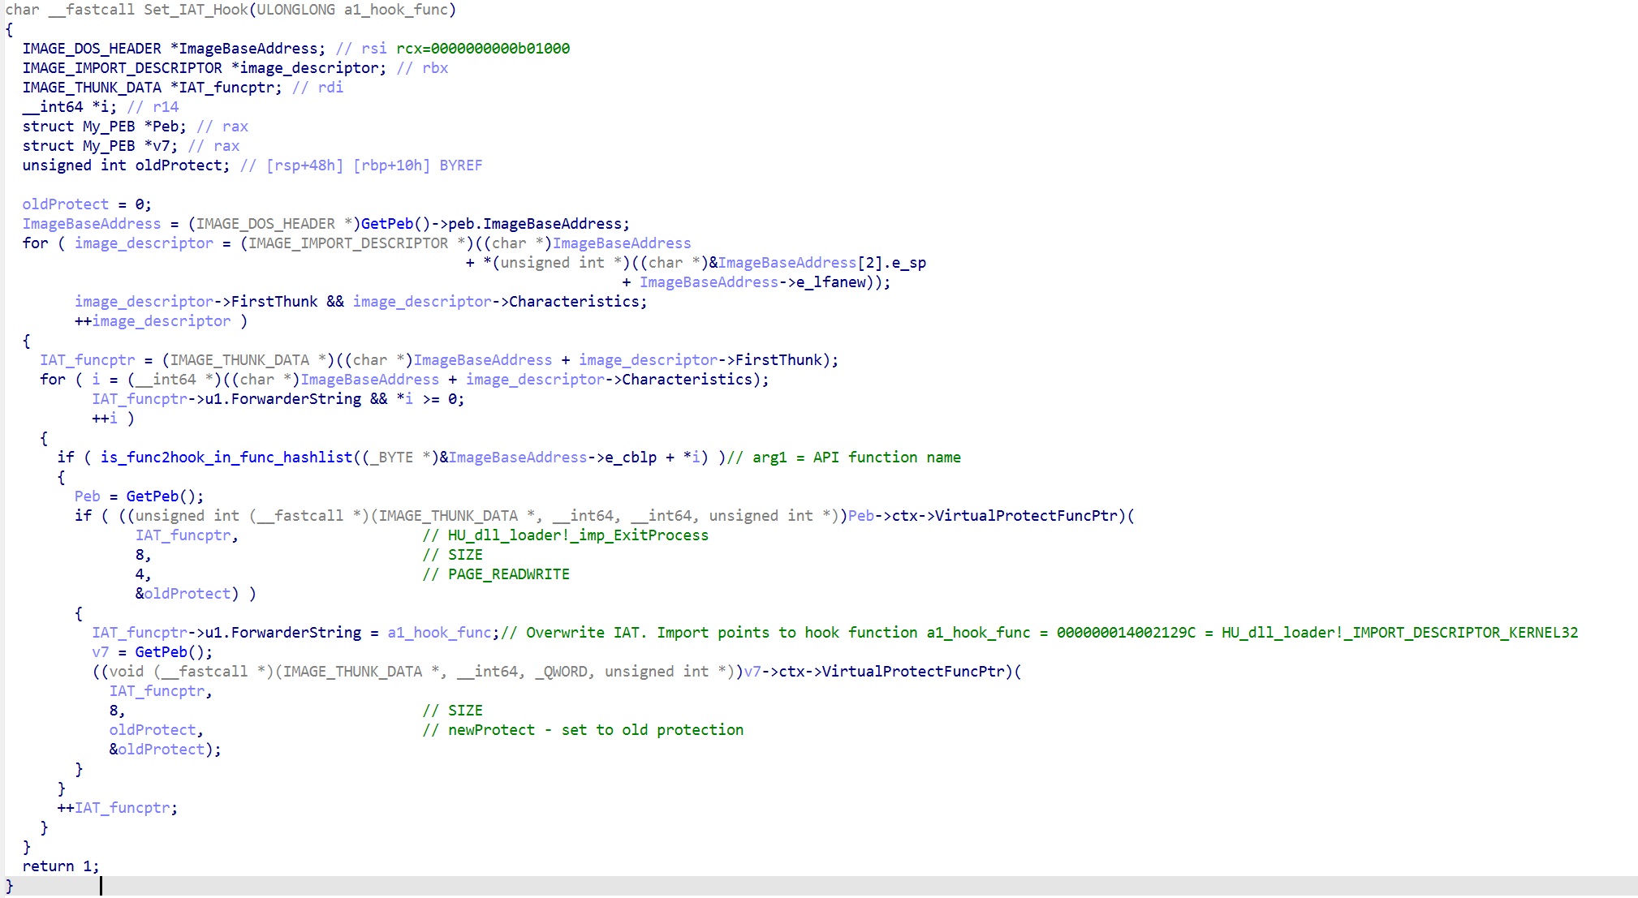
Task: Click the PAGE_READWRITE comment
Action: tap(496, 574)
